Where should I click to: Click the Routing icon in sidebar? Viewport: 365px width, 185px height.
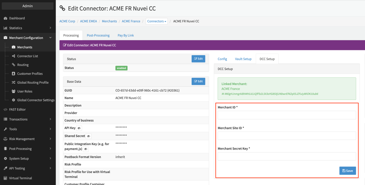13,65
